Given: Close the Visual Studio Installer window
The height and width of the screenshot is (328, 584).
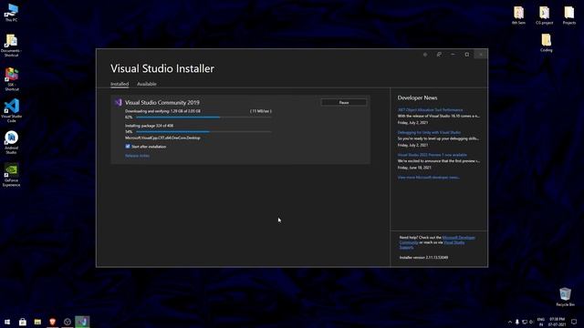Looking at the screenshot, I should [x=481, y=55].
